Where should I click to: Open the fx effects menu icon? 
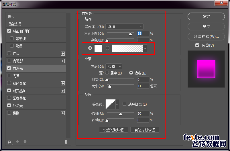pyautogui.click(x=10, y=142)
